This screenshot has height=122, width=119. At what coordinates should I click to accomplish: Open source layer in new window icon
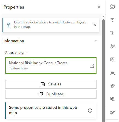point(92,66)
